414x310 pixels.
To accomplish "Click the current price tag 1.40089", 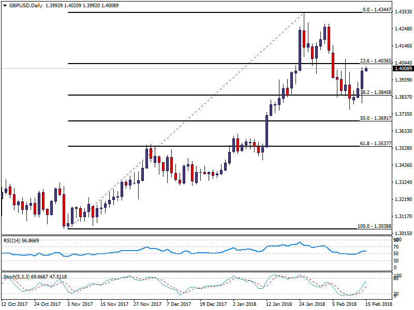I will coord(403,68).
